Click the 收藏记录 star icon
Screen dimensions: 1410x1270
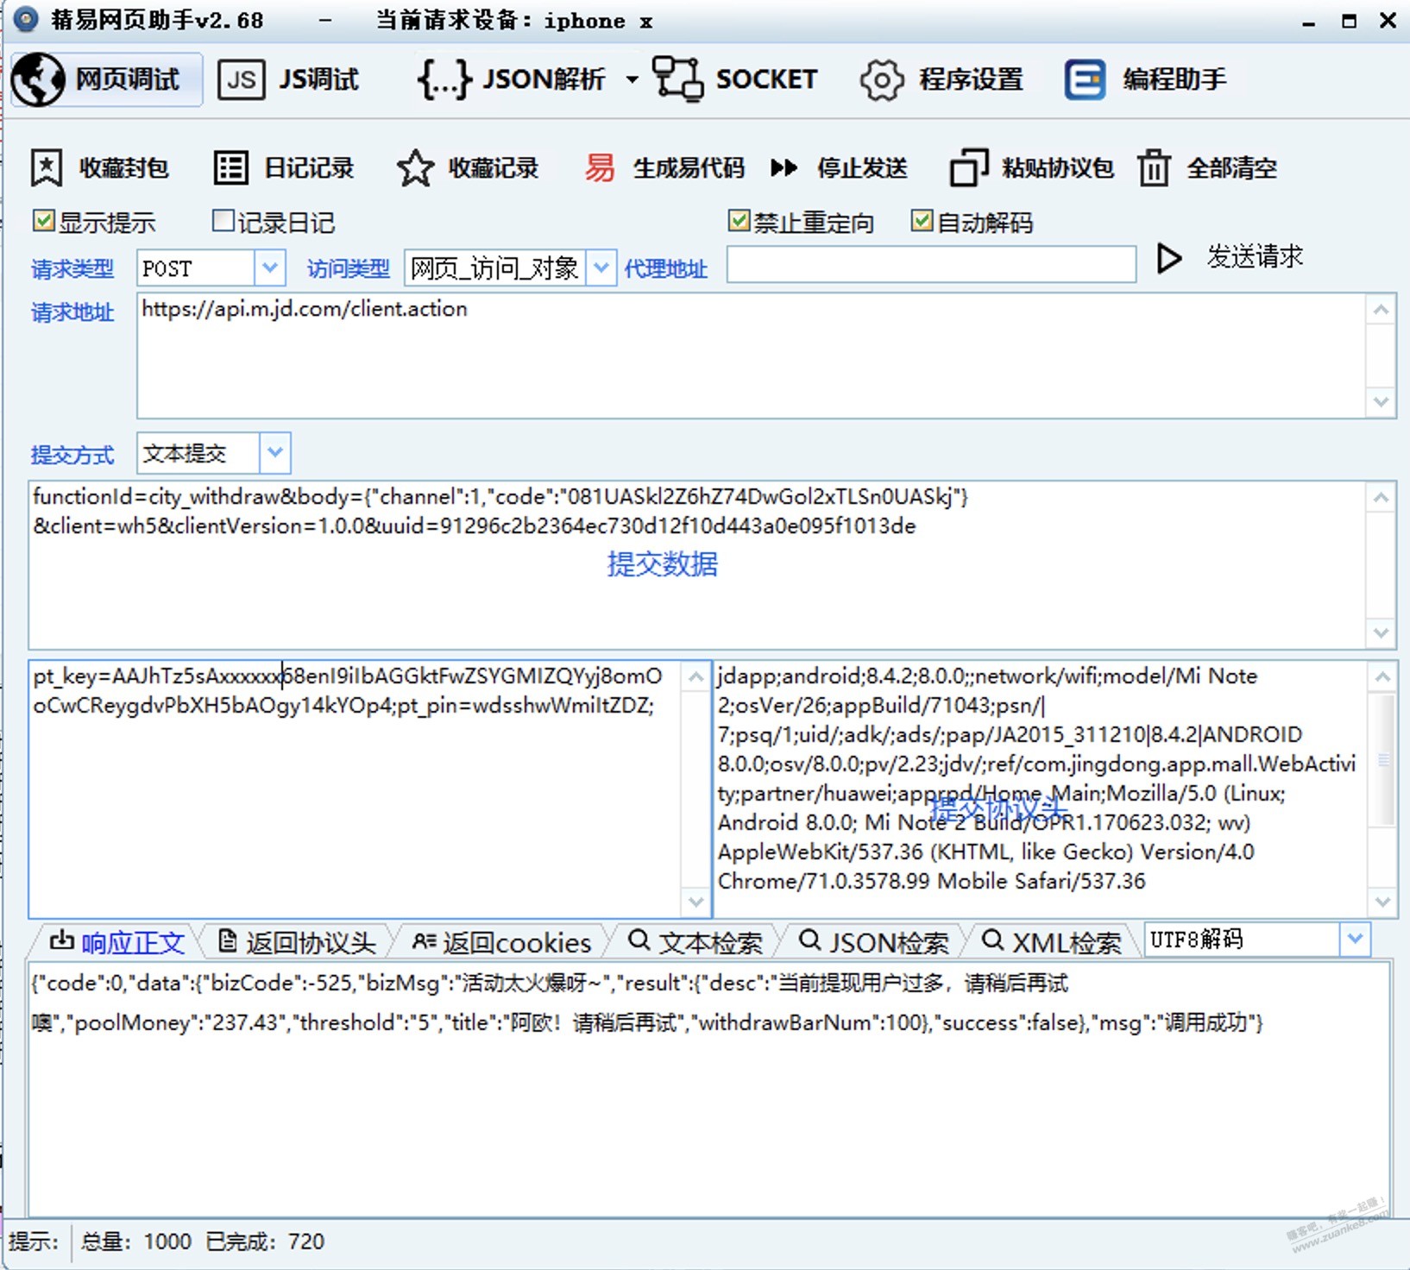coord(415,167)
